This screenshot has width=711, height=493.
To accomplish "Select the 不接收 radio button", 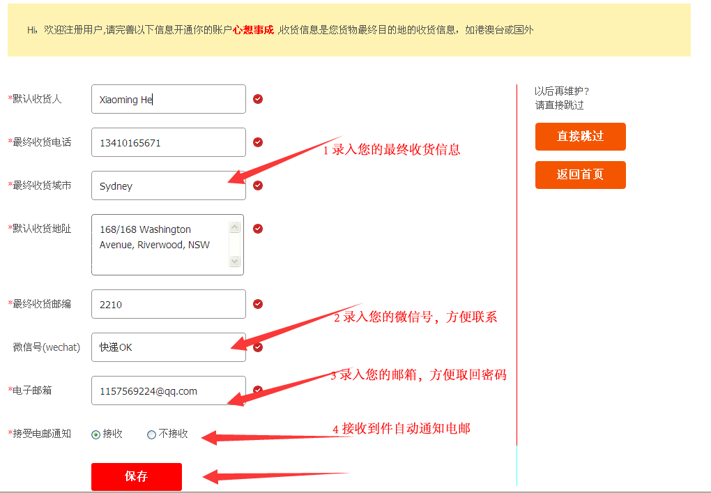I will coord(151,434).
